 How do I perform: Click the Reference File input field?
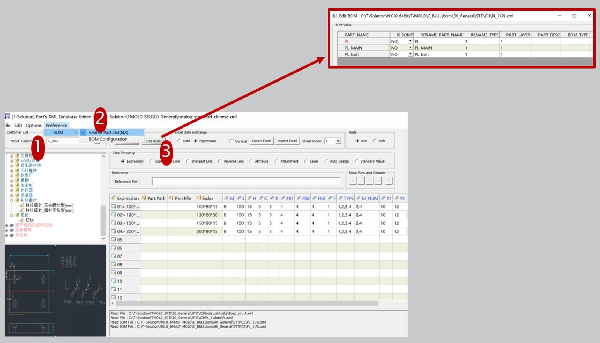pyautogui.click(x=246, y=181)
